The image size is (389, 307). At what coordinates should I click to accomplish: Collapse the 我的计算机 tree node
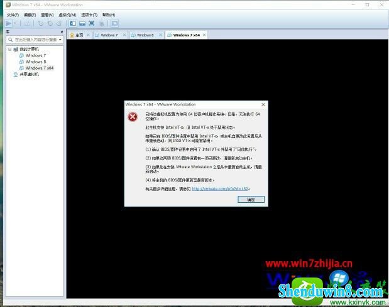tap(9, 50)
